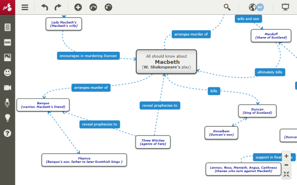Image resolution: width=297 pixels, height=185 pixels.
Task: Zoom in with the plus button
Action: point(286,156)
